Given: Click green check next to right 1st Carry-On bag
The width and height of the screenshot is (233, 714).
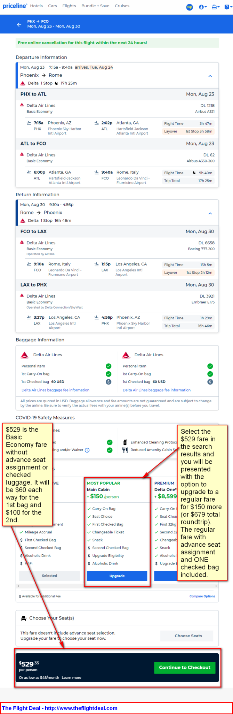Looking at the screenshot, I should pos(210,374).
